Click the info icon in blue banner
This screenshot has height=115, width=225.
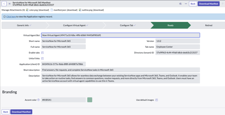point(4,17)
